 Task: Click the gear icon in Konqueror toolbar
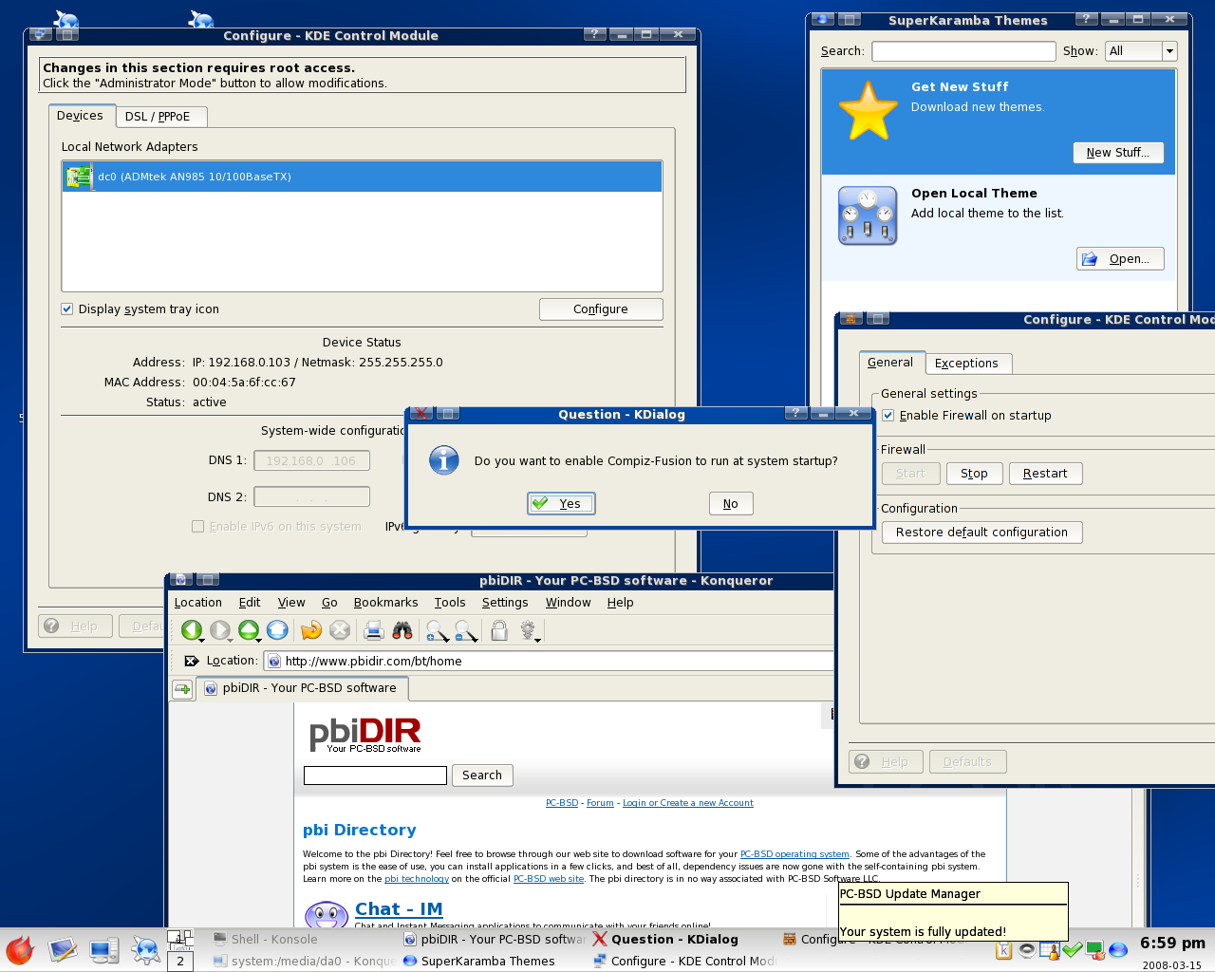(x=529, y=630)
